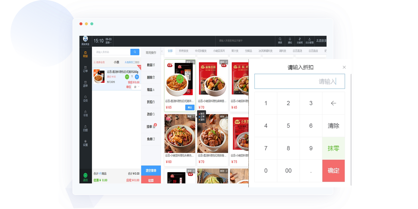Click the blue 清空菜单 button
The width and height of the screenshot is (418, 209).
pyautogui.click(x=151, y=171)
